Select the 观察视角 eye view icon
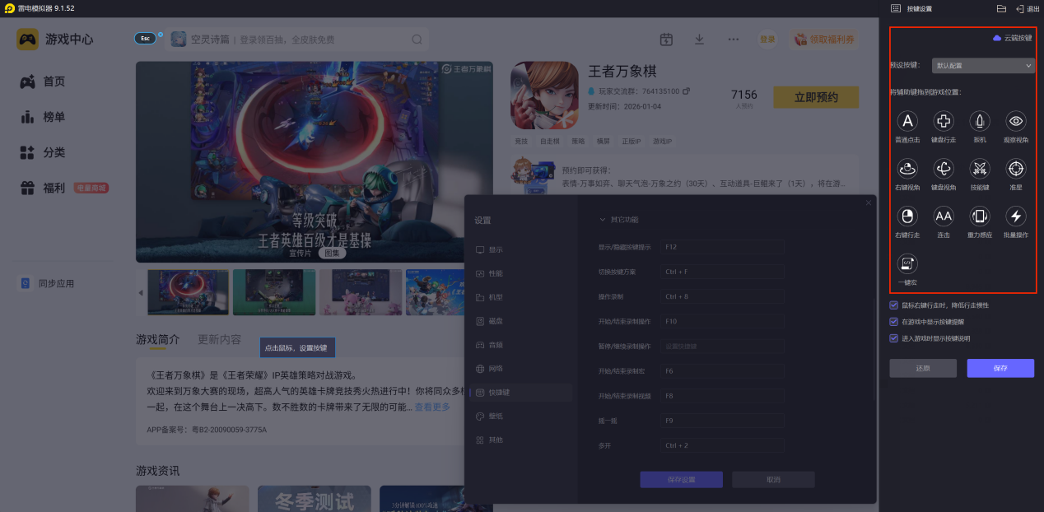Image resolution: width=1044 pixels, height=512 pixels. point(1016,122)
